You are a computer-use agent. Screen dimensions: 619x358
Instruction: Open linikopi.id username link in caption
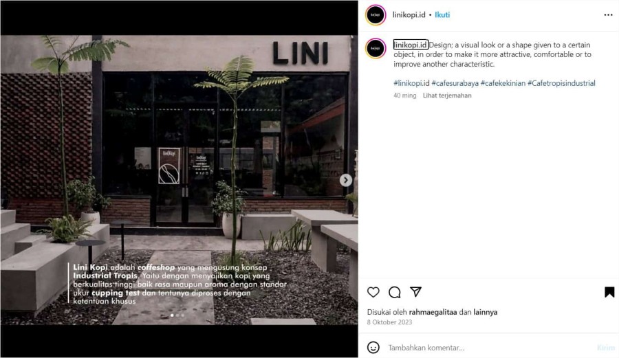point(411,45)
